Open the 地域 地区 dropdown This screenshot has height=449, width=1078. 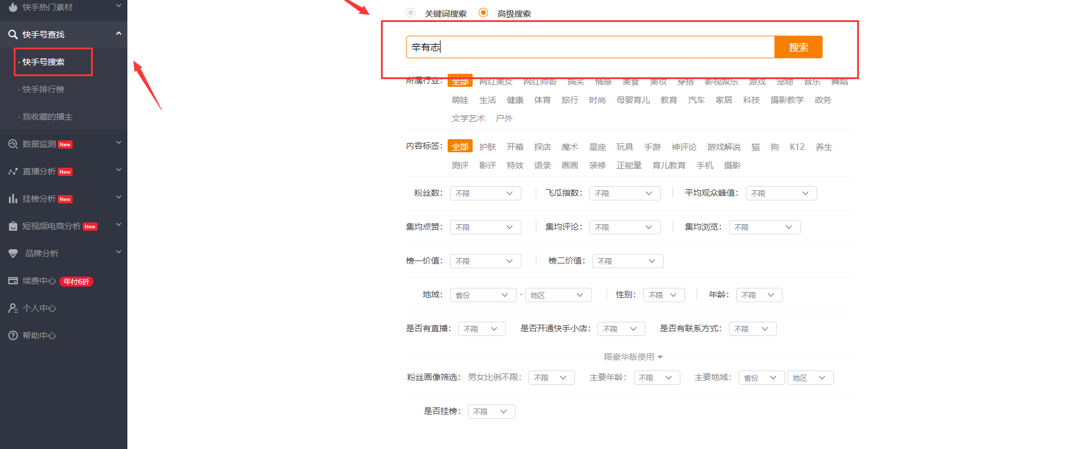[558, 295]
